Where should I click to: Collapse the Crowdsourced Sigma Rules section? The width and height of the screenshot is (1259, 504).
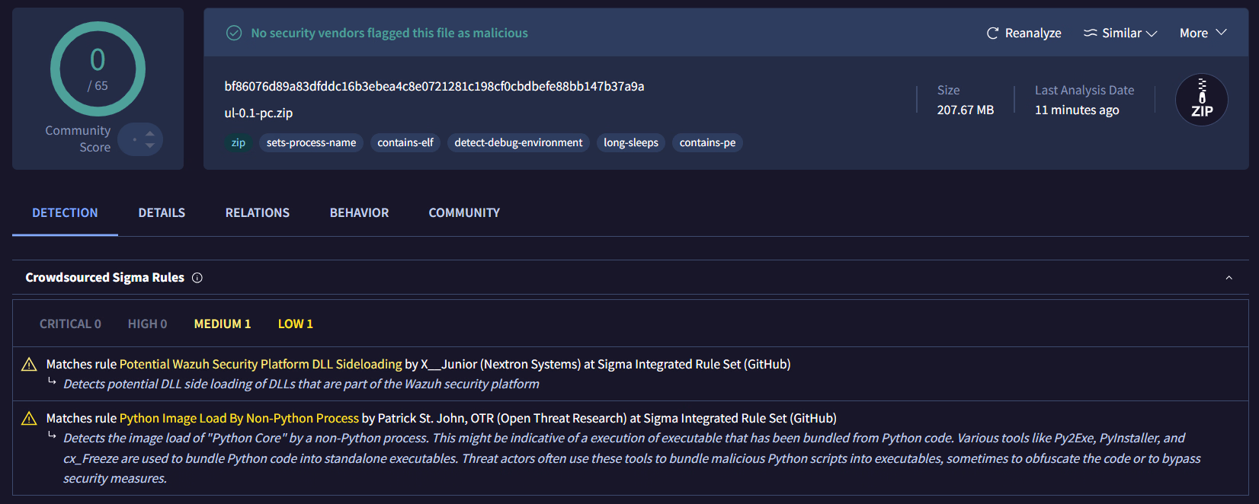tap(1229, 278)
